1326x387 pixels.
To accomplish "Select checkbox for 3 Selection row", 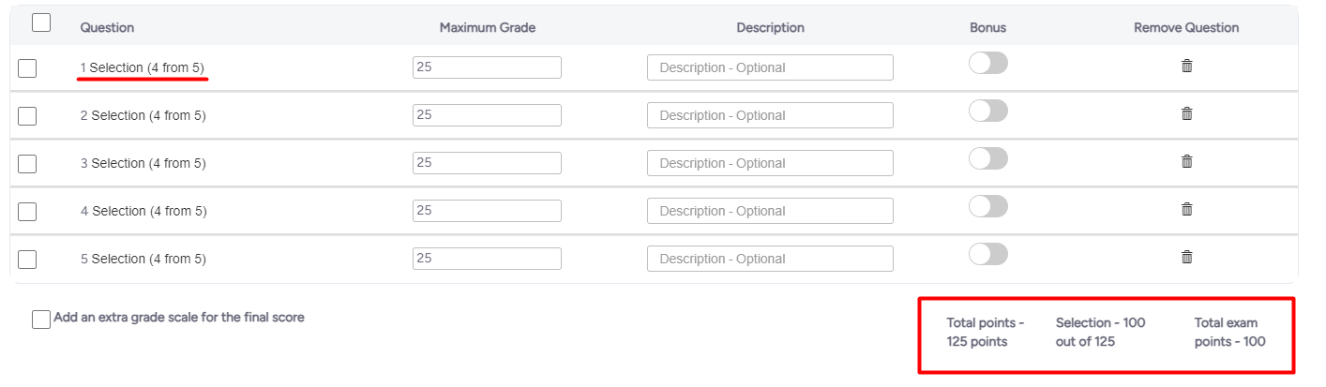I will (x=27, y=164).
